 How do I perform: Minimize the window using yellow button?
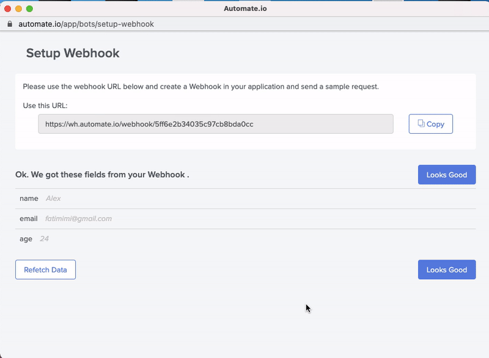(x=19, y=9)
